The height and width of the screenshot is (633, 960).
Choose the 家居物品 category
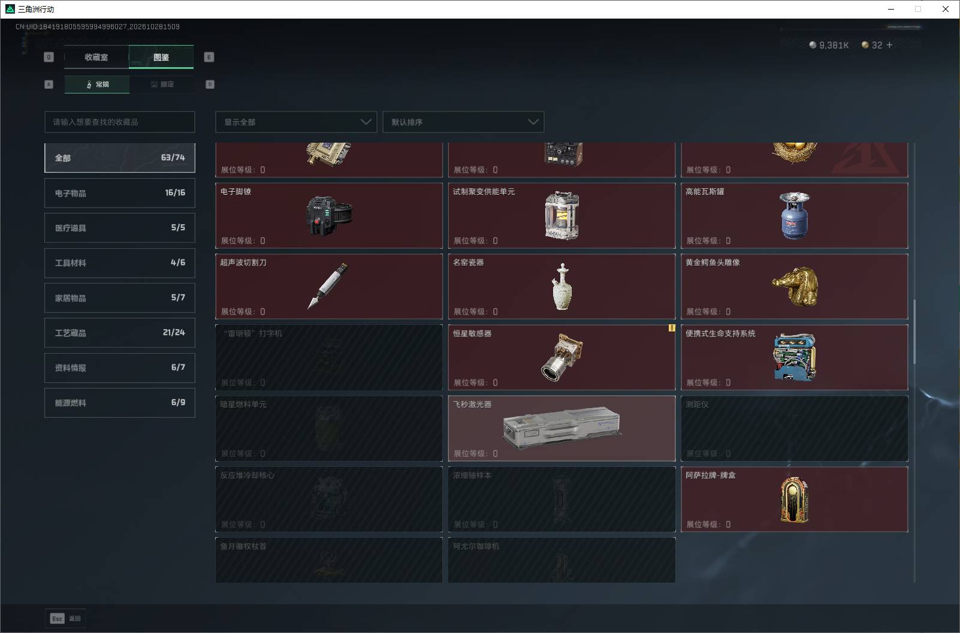pyautogui.click(x=120, y=297)
